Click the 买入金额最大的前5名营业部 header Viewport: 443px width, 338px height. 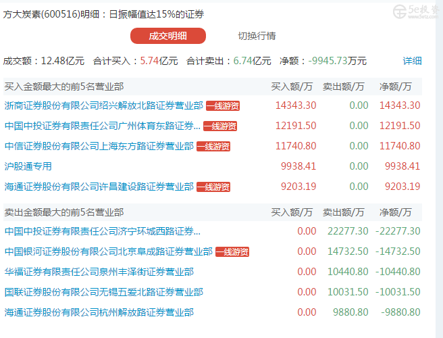pos(64,87)
